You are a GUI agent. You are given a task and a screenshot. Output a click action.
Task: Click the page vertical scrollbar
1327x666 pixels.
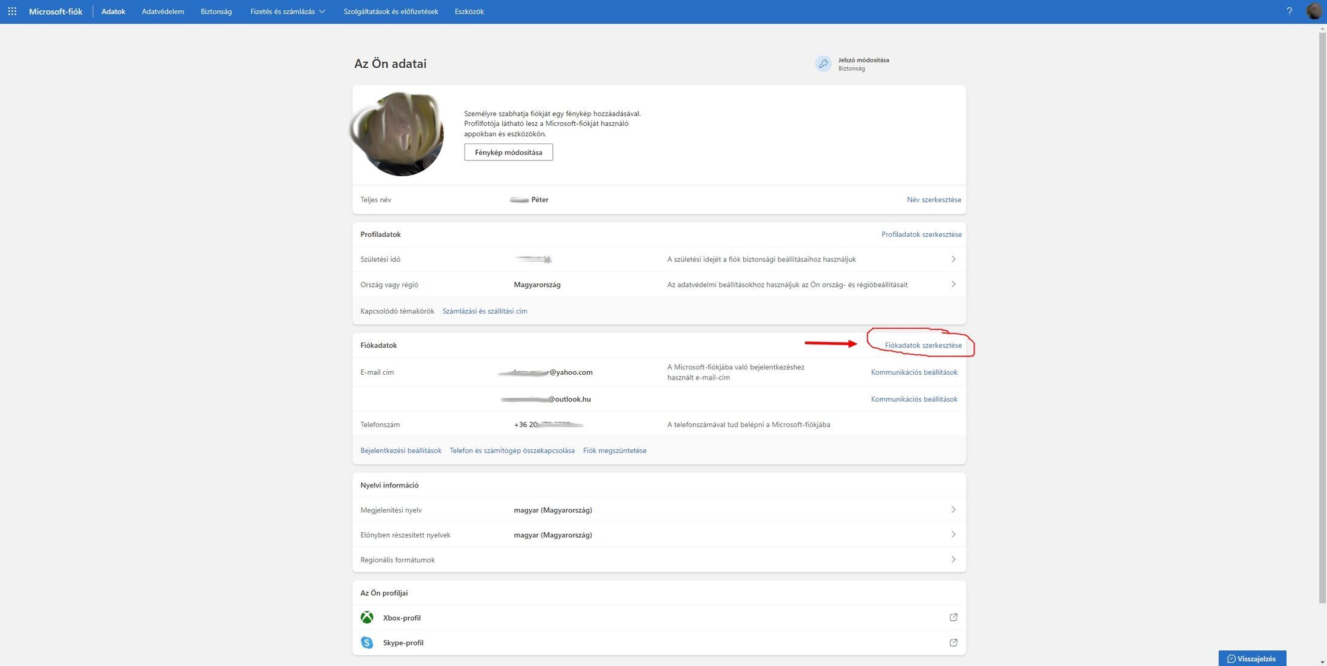click(1322, 318)
